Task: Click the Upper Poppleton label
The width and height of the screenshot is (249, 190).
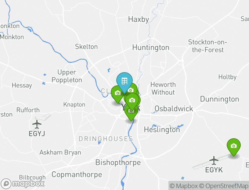Action: (x=67, y=76)
